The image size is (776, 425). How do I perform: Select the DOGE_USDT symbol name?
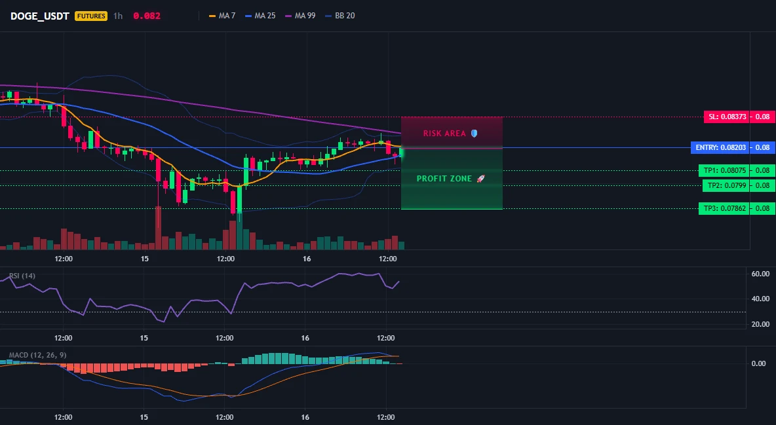pos(40,16)
